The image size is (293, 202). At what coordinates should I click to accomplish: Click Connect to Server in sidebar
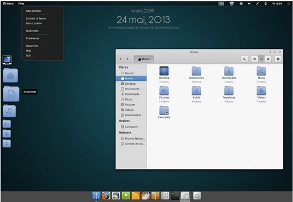(x=131, y=144)
